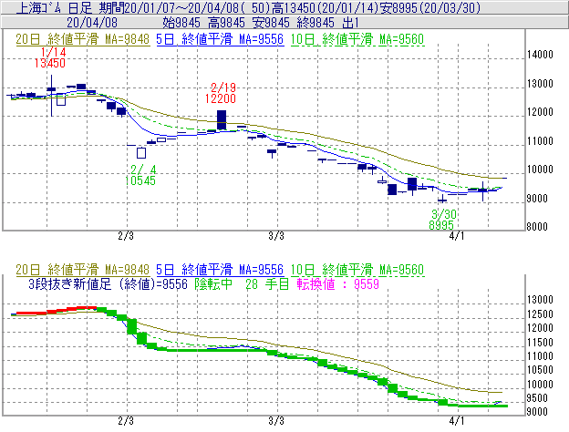Select 5日 終値平滑 legend in lower chart
This screenshot has width=569, height=432.
pos(220,270)
